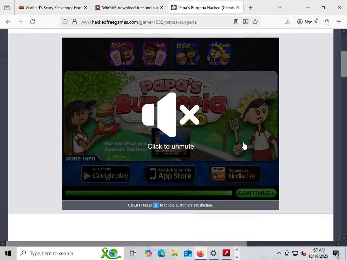This screenshot has height=260, width=347.
Task: Open the tracking protection shield panel
Action: [65, 22]
